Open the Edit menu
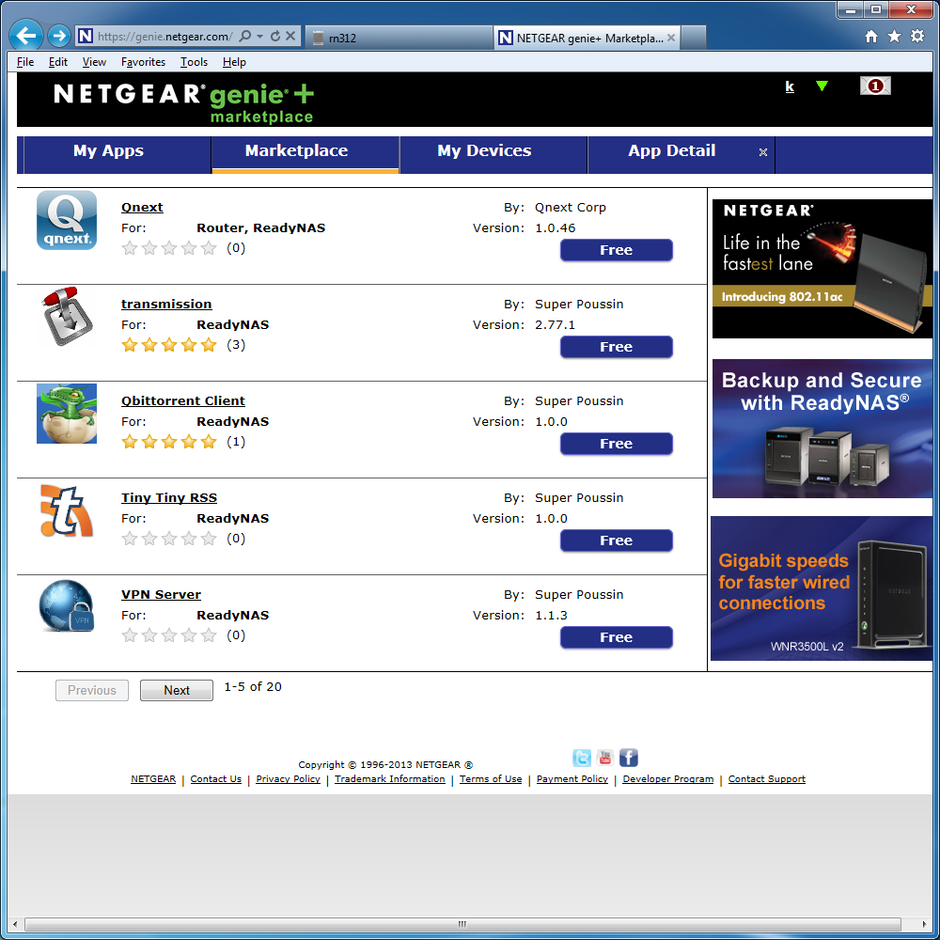The image size is (940, 940). click(x=58, y=62)
